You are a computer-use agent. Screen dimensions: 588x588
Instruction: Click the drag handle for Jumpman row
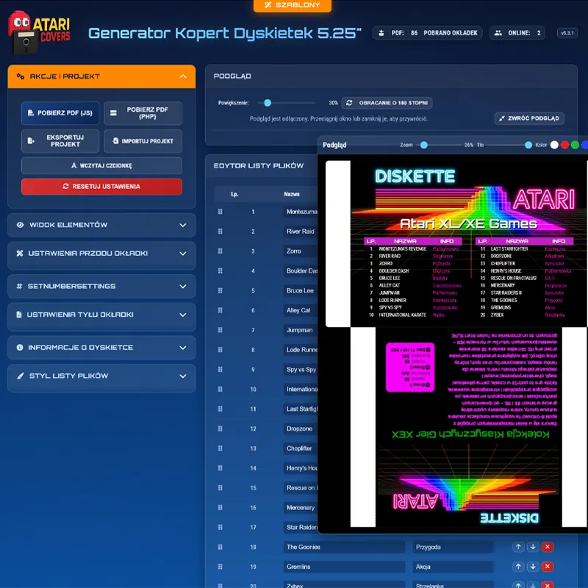point(220,330)
